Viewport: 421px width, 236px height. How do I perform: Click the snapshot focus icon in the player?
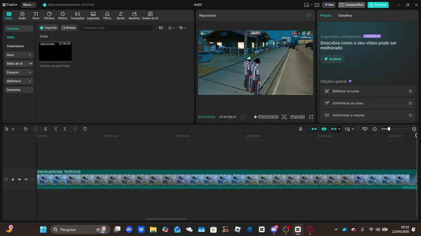[284, 117]
